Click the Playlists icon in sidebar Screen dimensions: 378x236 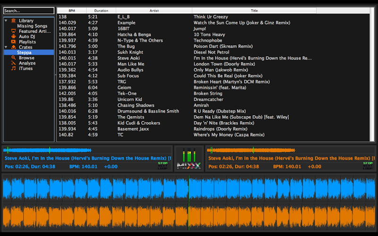pyautogui.click(x=14, y=42)
